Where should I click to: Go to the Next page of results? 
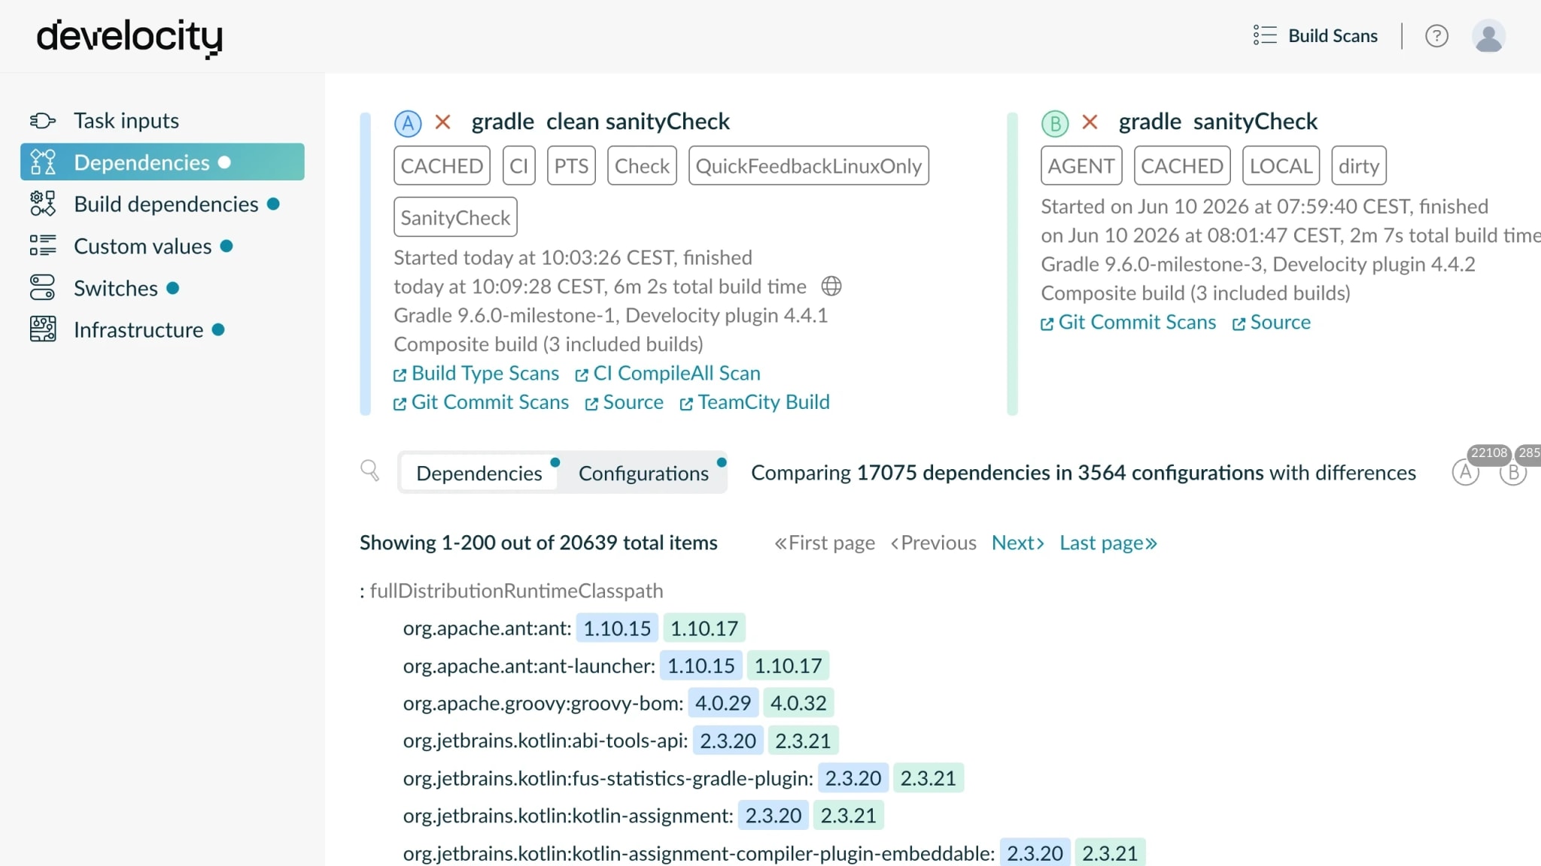coord(1018,543)
